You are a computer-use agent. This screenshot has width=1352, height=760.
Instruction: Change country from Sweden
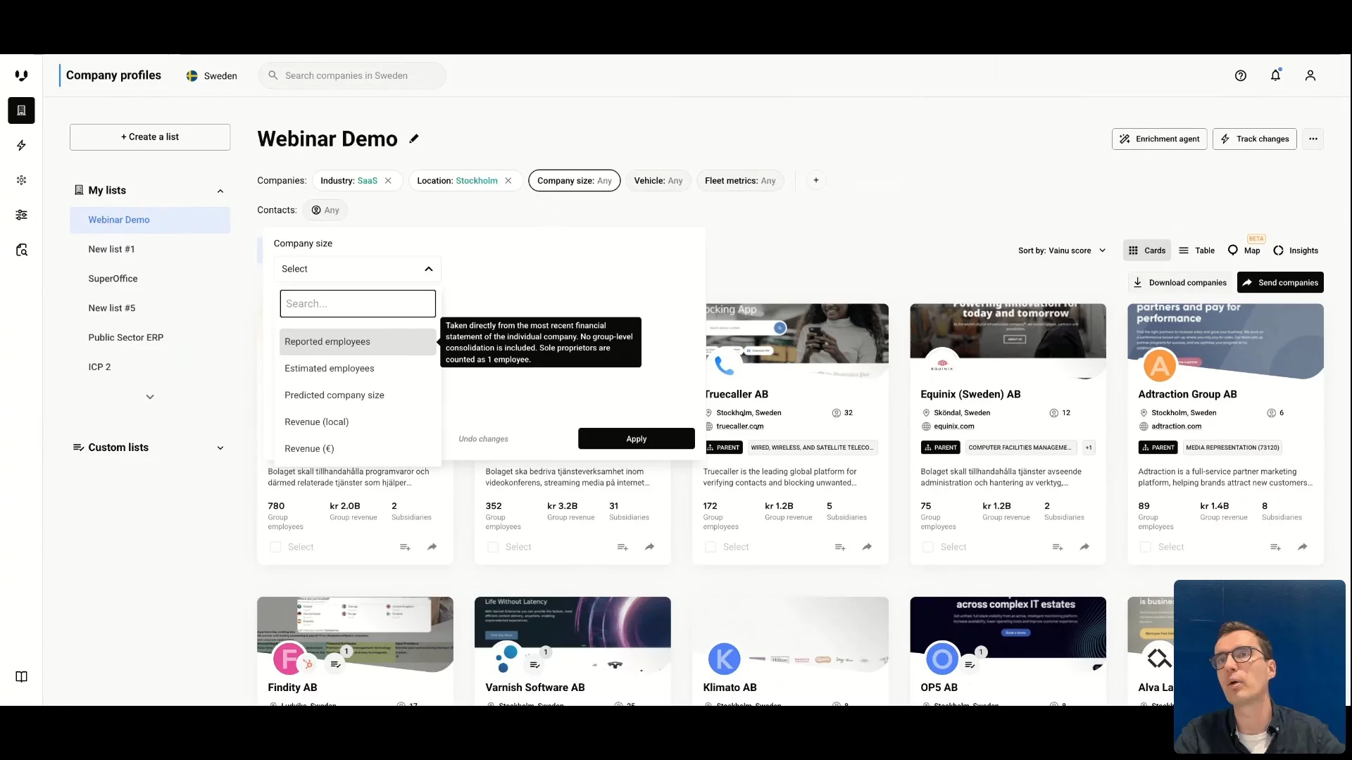click(212, 76)
